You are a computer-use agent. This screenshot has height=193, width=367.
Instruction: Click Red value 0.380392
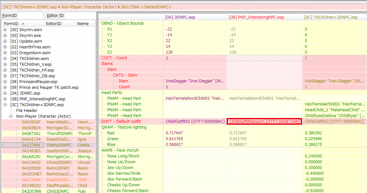313,133
